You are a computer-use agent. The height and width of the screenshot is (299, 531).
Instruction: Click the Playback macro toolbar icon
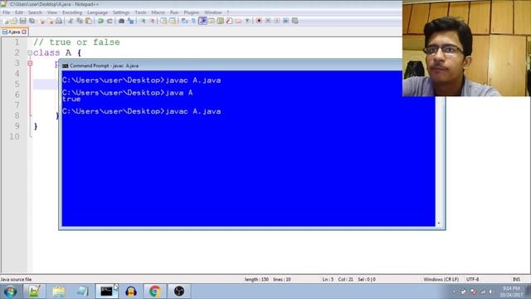click(277, 21)
